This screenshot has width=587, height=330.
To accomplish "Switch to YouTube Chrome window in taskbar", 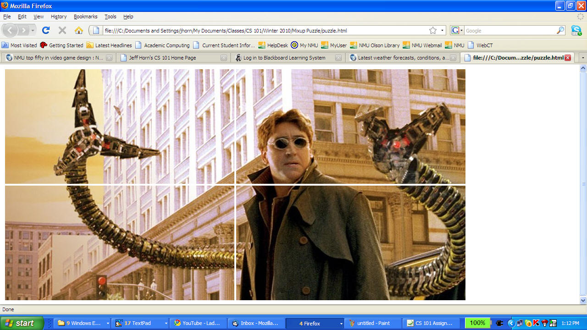I will pos(198,323).
